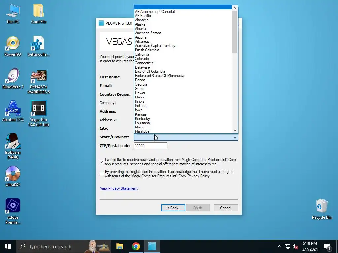Select the UltraISO desktop shortcut

[13, 177]
